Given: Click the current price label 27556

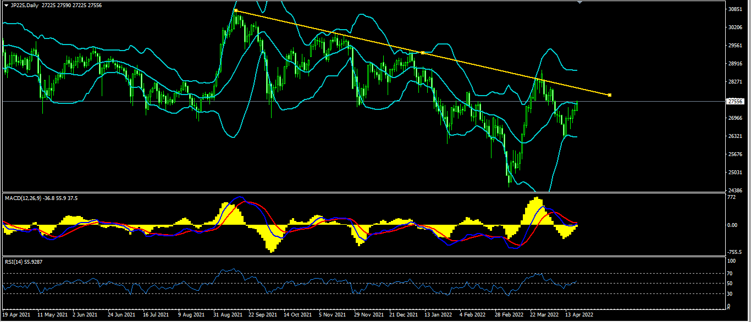Looking at the screenshot, I should [x=735, y=101].
